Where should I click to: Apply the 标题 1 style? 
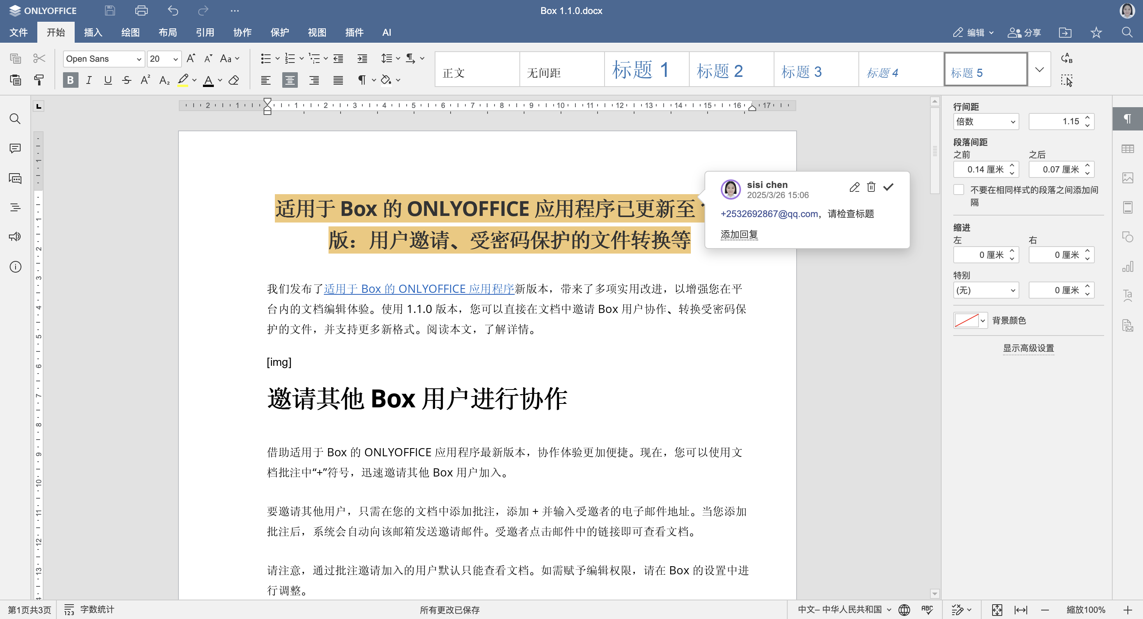[x=646, y=70]
